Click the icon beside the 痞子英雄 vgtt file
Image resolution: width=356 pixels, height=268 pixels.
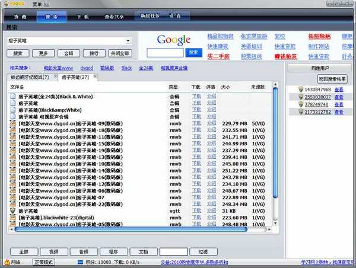(14, 210)
